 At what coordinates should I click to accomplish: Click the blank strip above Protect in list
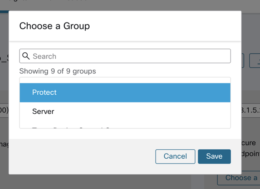coord(125,80)
